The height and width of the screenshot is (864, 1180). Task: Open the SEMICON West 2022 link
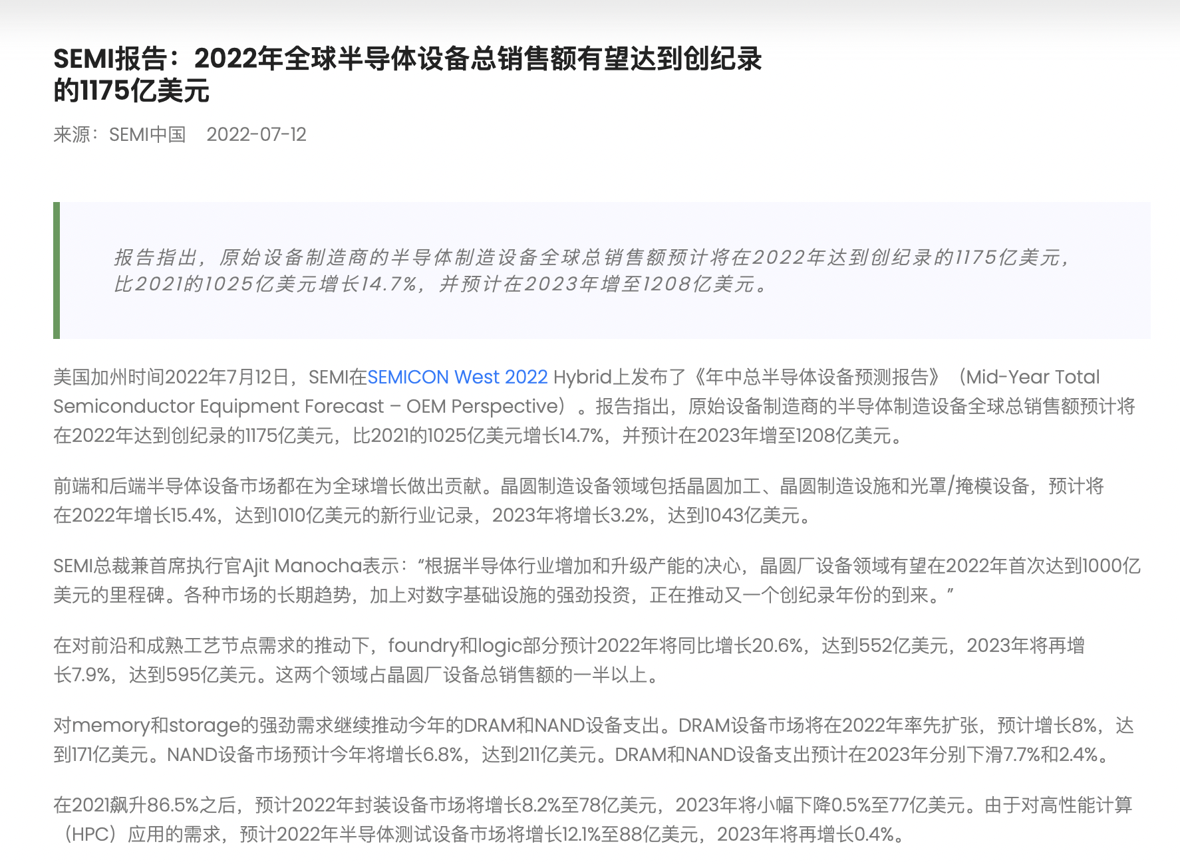[458, 377]
